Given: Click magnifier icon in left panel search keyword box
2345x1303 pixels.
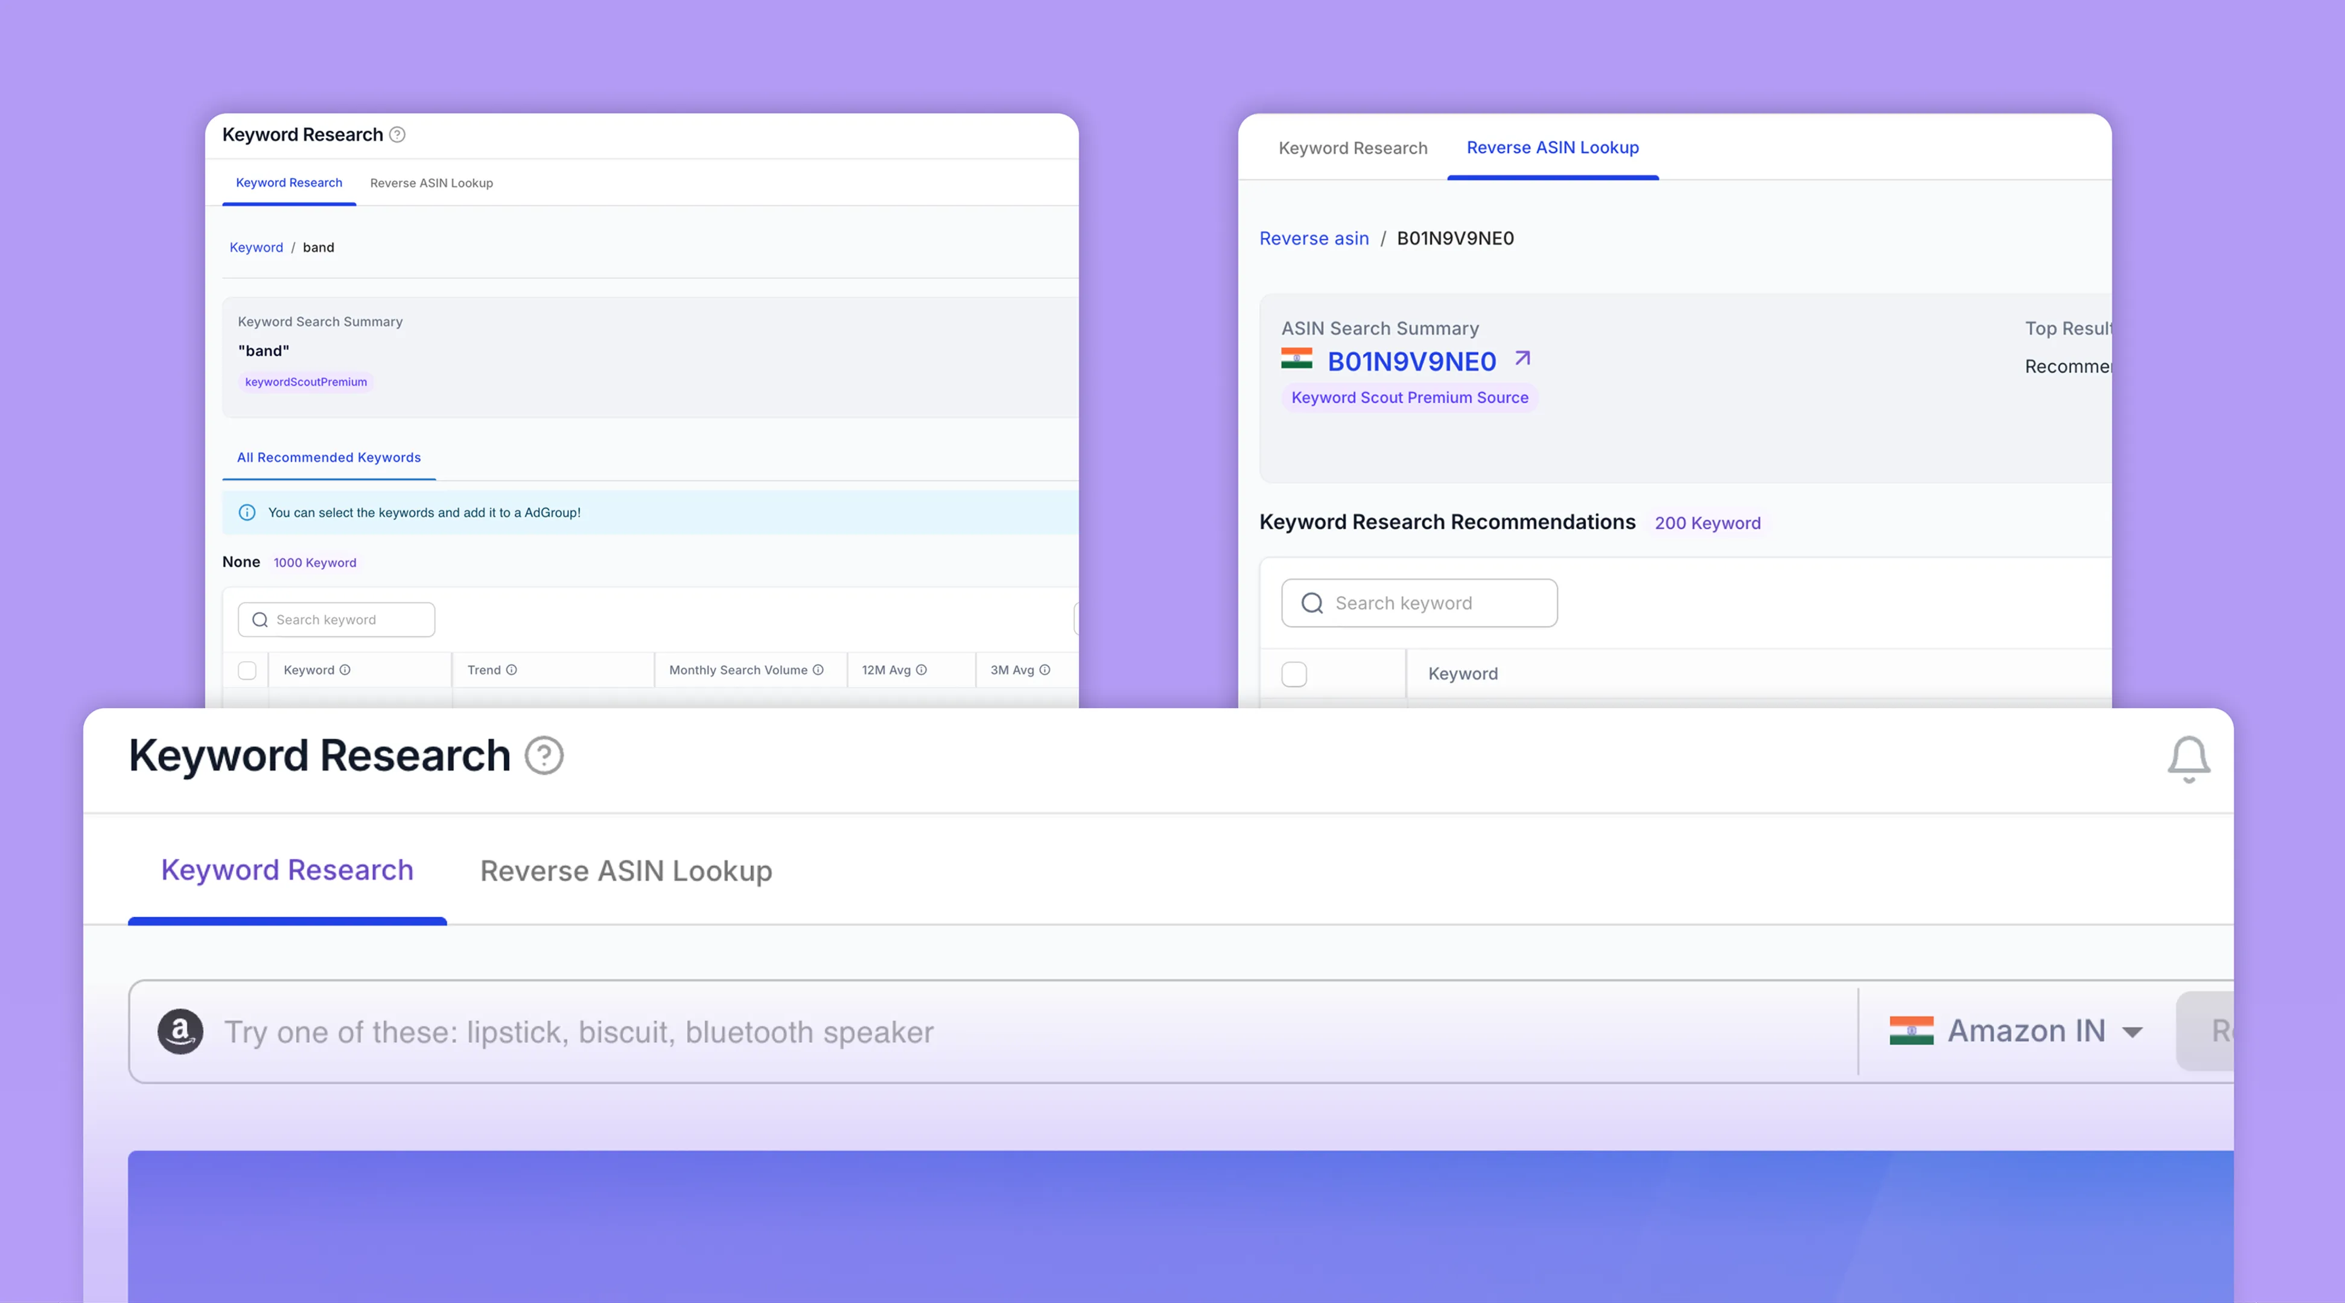Looking at the screenshot, I should pos(260,620).
